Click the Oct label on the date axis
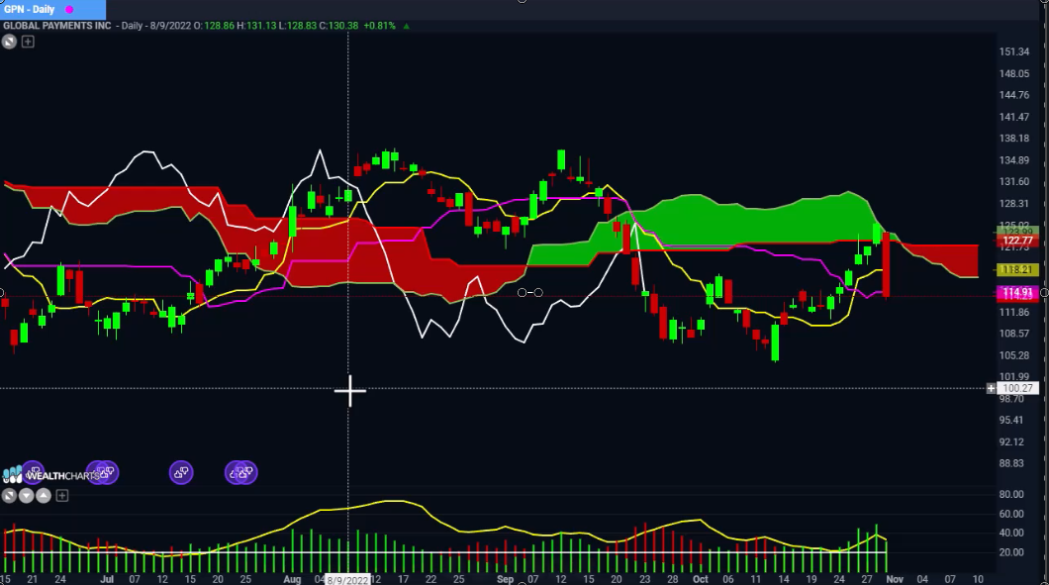 click(701, 579)
